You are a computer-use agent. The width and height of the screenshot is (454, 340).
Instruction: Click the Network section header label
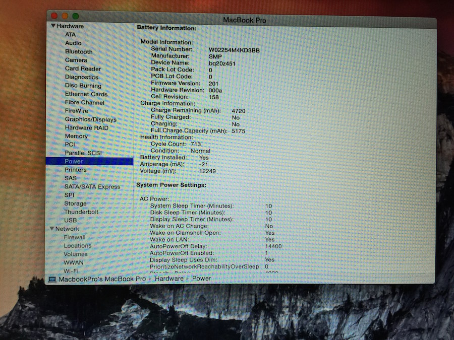pos(67,229)
